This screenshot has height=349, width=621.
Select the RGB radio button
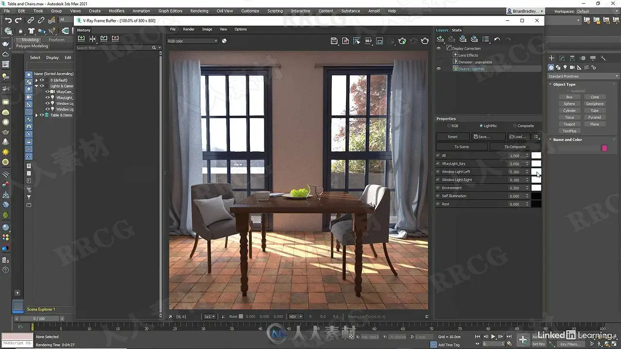(448, 126)
